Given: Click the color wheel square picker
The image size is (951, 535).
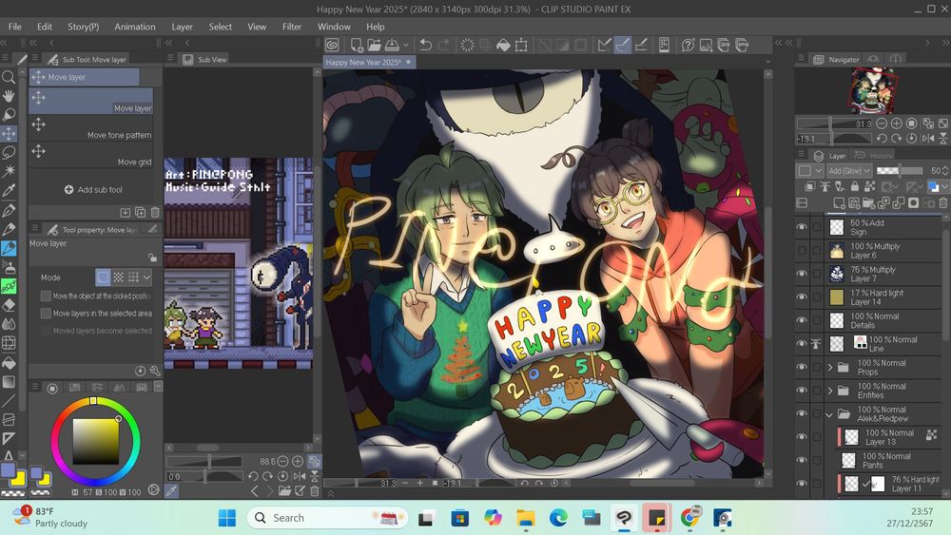Looking at the screenshot, I should [x=96, y=441].
